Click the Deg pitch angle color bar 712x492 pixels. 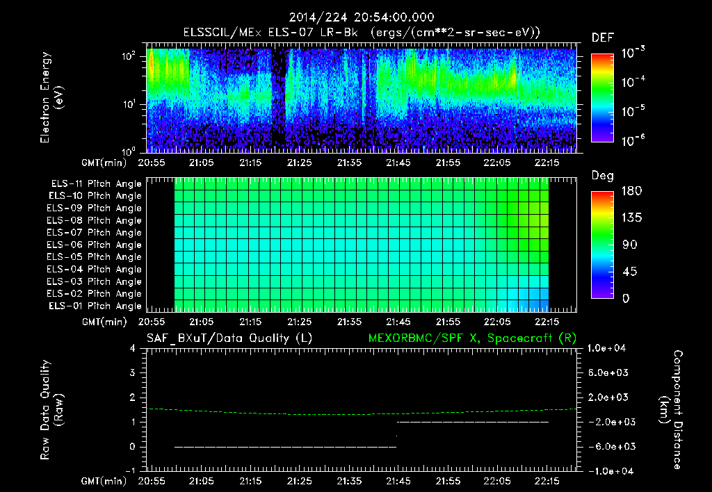pos(602,245)
